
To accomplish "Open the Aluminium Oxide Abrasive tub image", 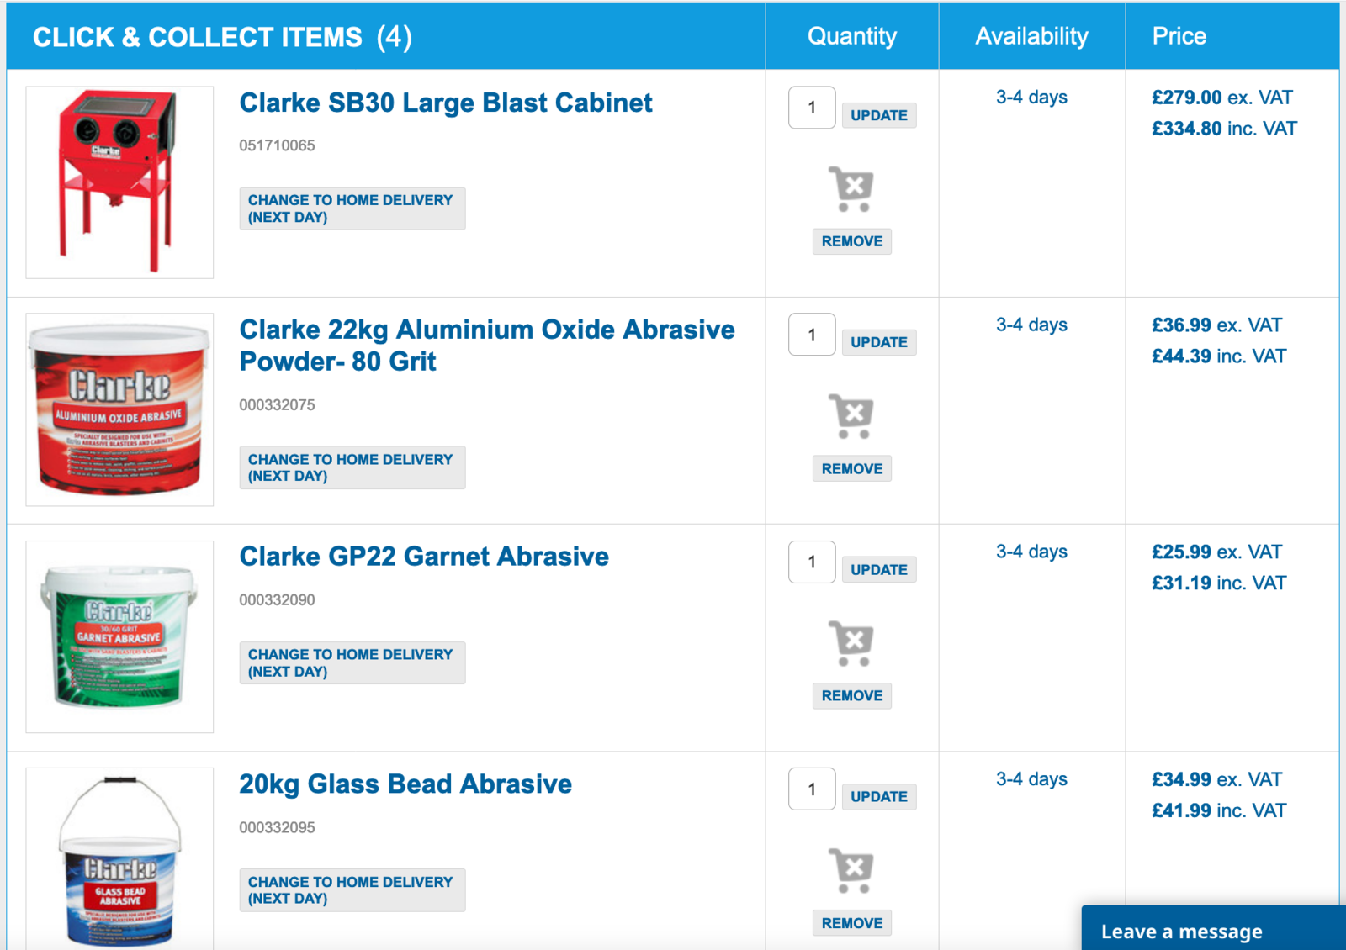I will tap(119, 409).
